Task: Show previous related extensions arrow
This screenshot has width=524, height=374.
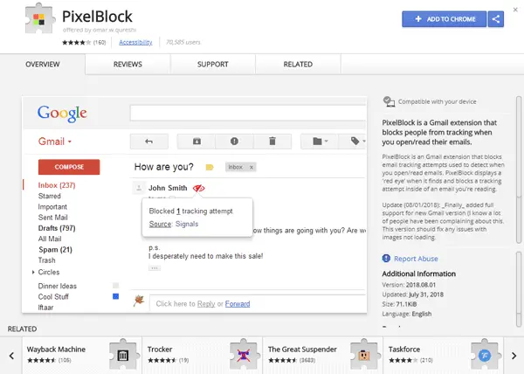Action: [11, 356]
